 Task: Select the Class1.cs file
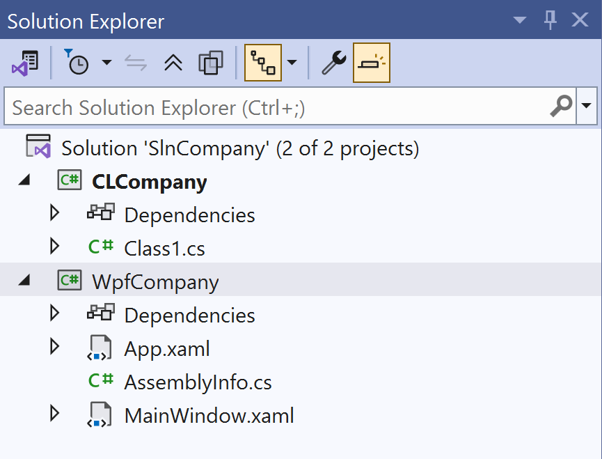click(x=164, y=248)
